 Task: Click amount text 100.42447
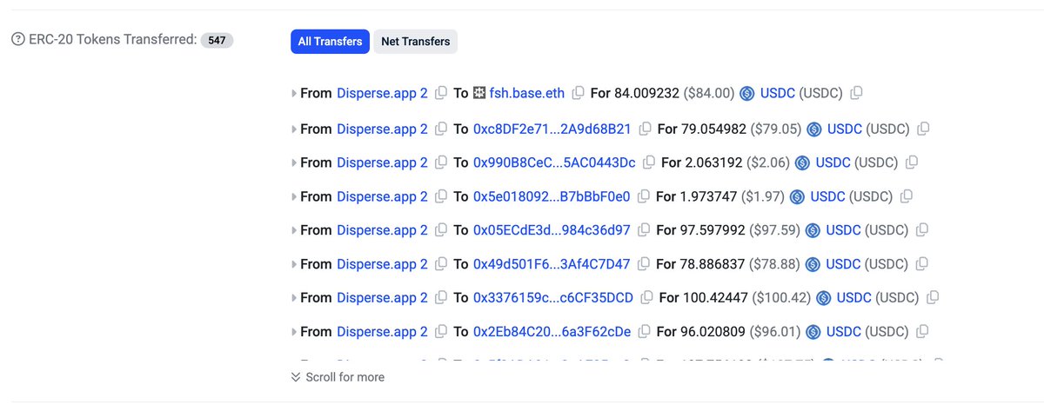tap(715, 297)
